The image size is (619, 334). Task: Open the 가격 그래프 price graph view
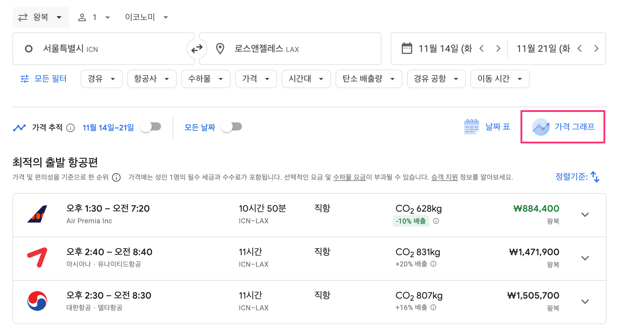click(x=563, y=127)
